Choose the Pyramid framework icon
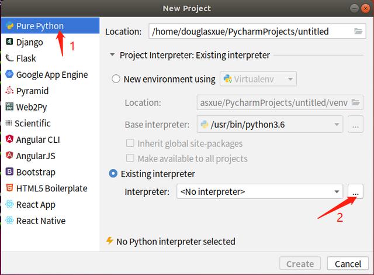 (9, 91)
